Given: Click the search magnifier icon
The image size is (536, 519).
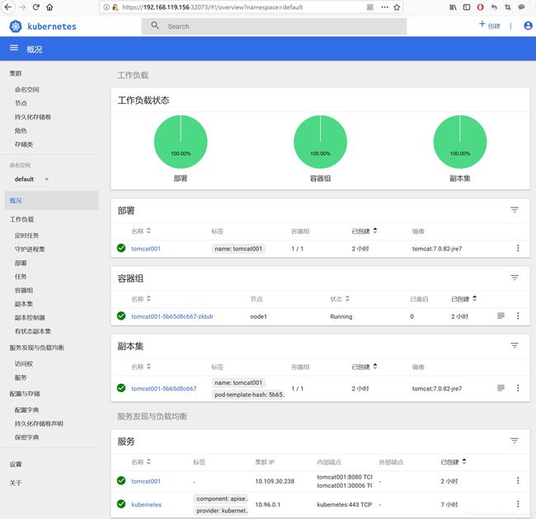Looking at the screenshot, I should click(x=155, y=26).
